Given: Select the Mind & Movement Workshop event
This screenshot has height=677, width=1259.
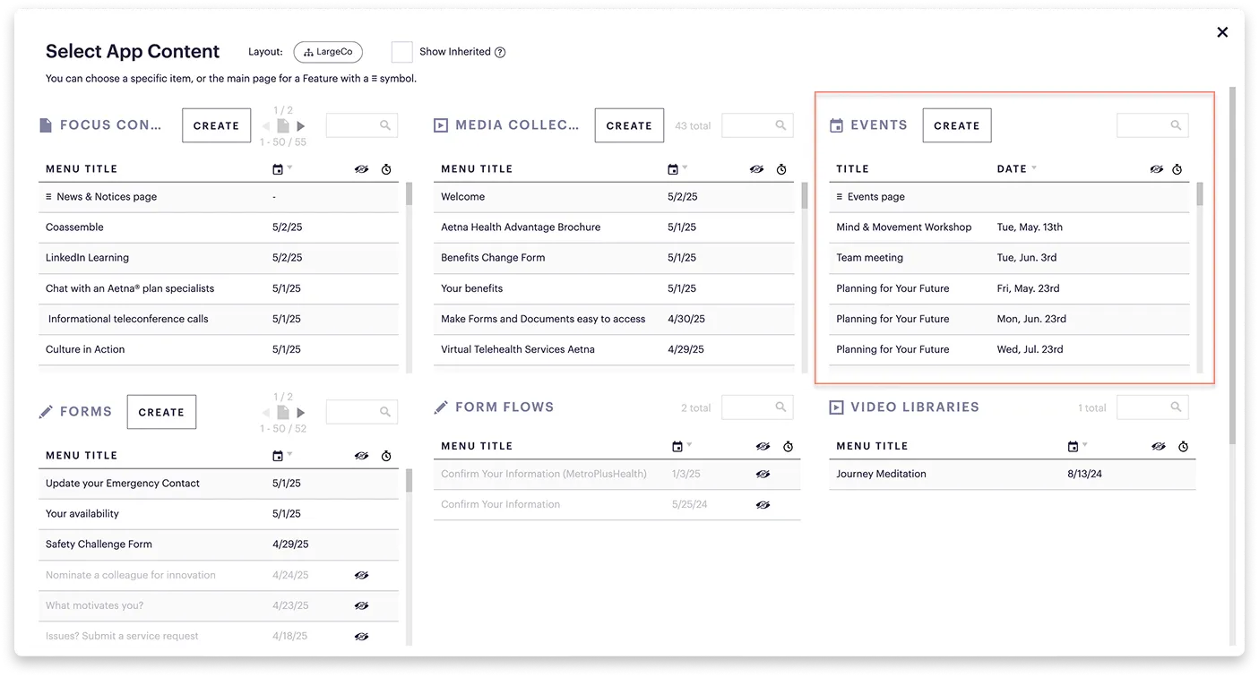Looking at the screenshot, I should click(1009, 227).
